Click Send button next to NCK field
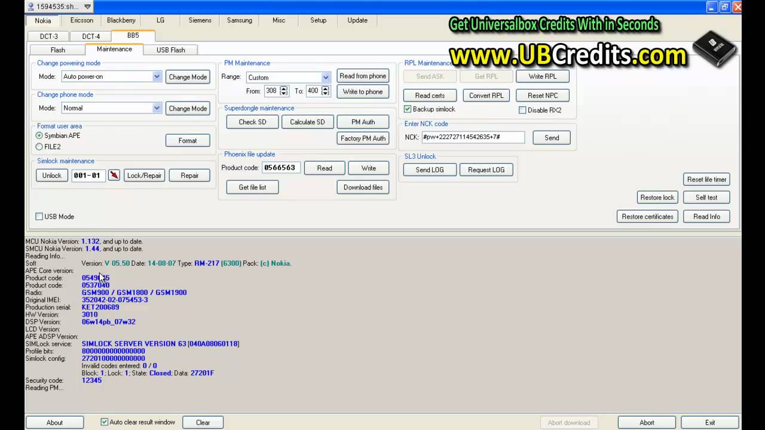 [552, 137]
